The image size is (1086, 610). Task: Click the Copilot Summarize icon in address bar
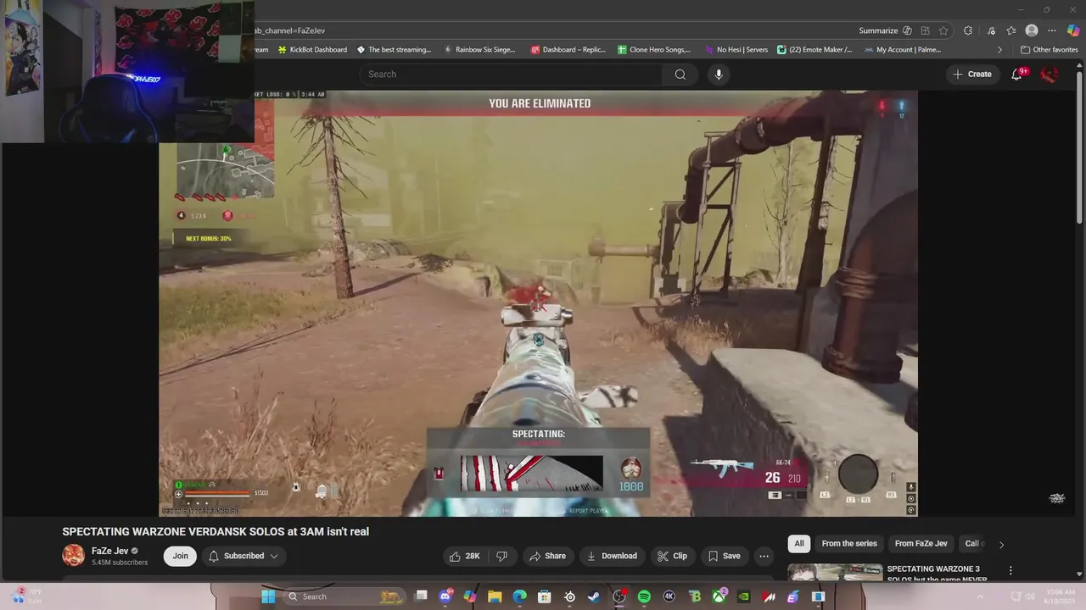[907, 30]
